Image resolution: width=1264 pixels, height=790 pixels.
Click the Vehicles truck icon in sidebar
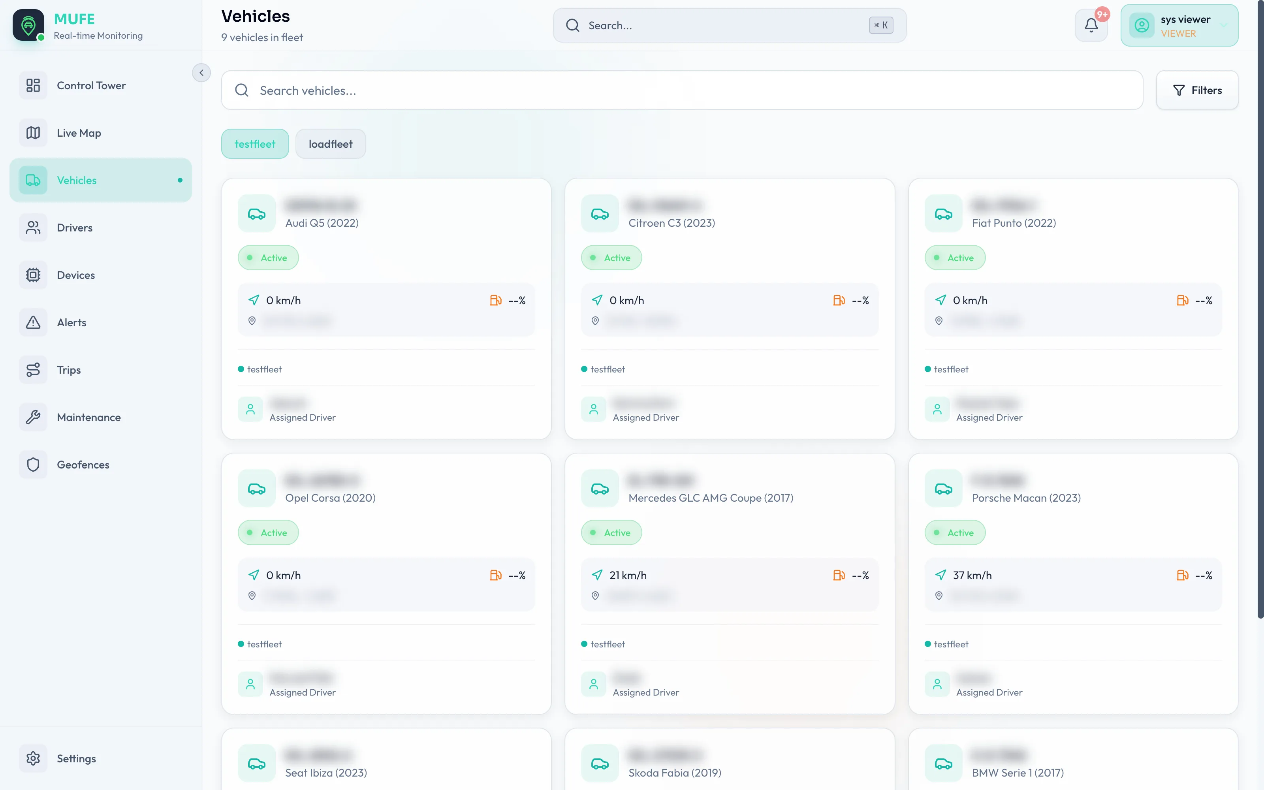(33, 180)
